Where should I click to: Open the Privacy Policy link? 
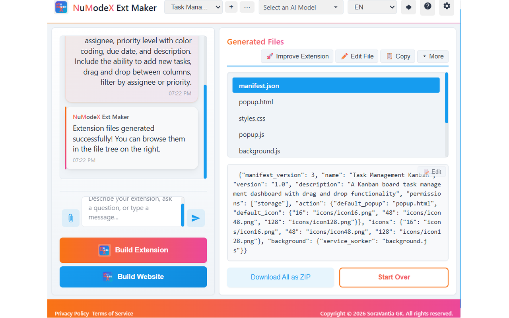(72, 313)
